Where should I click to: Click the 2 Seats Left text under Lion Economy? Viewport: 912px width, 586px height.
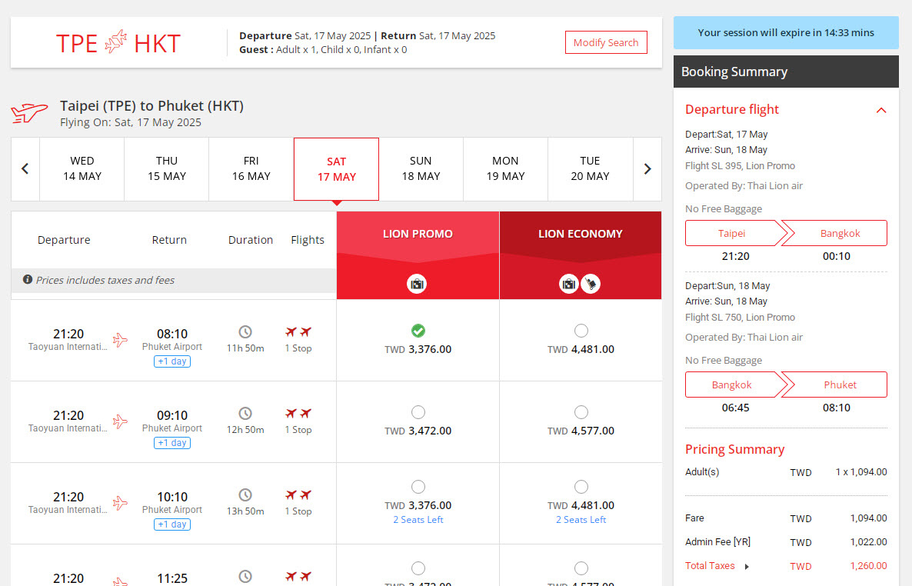coord(581,520)
